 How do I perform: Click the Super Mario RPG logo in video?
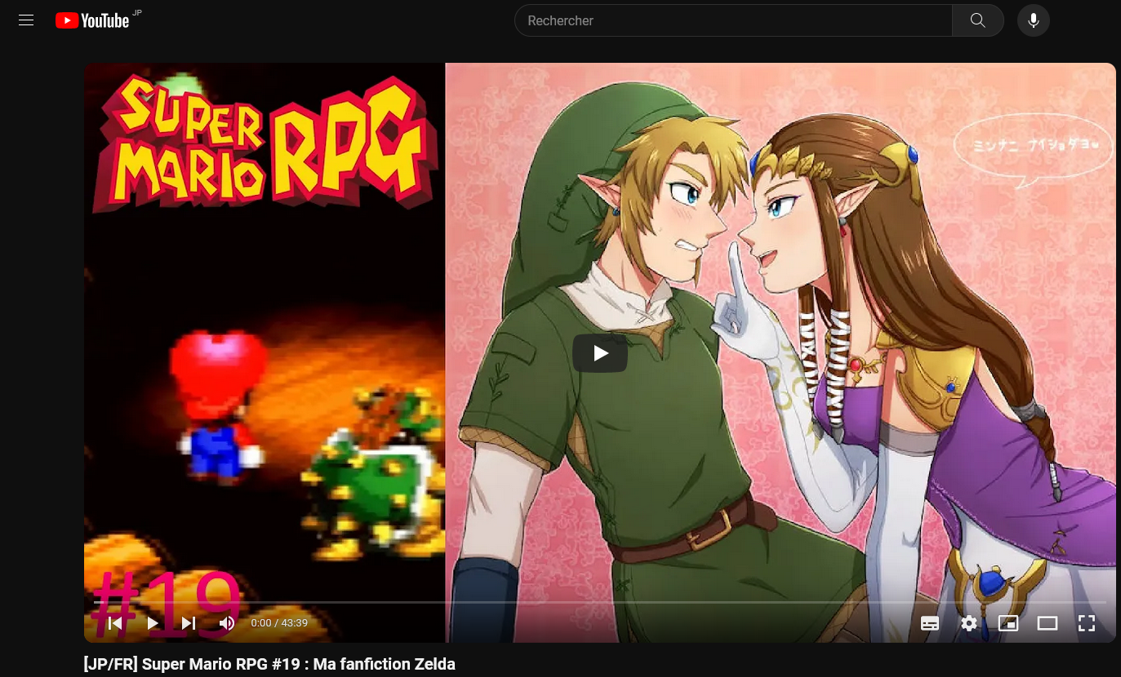tap(265, 143)
